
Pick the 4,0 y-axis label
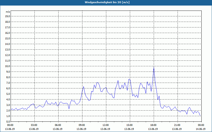[8, 100]
